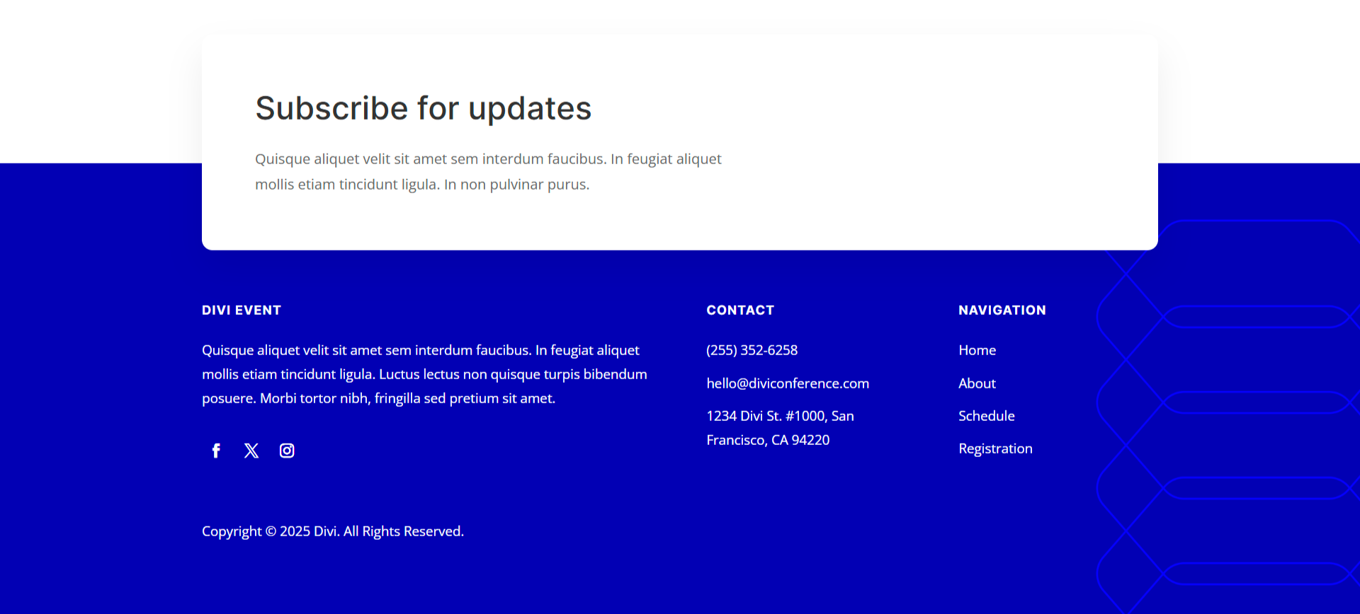Viewport: 1360px width, 614px height.
Task: Click the copyright © symbol
Action: pos(271,531)
